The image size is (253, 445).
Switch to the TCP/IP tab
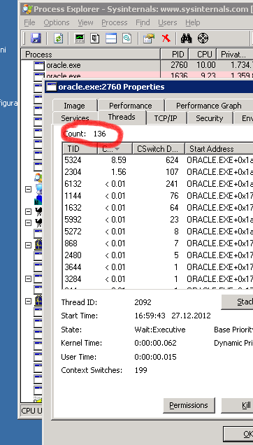click(166, 118)
